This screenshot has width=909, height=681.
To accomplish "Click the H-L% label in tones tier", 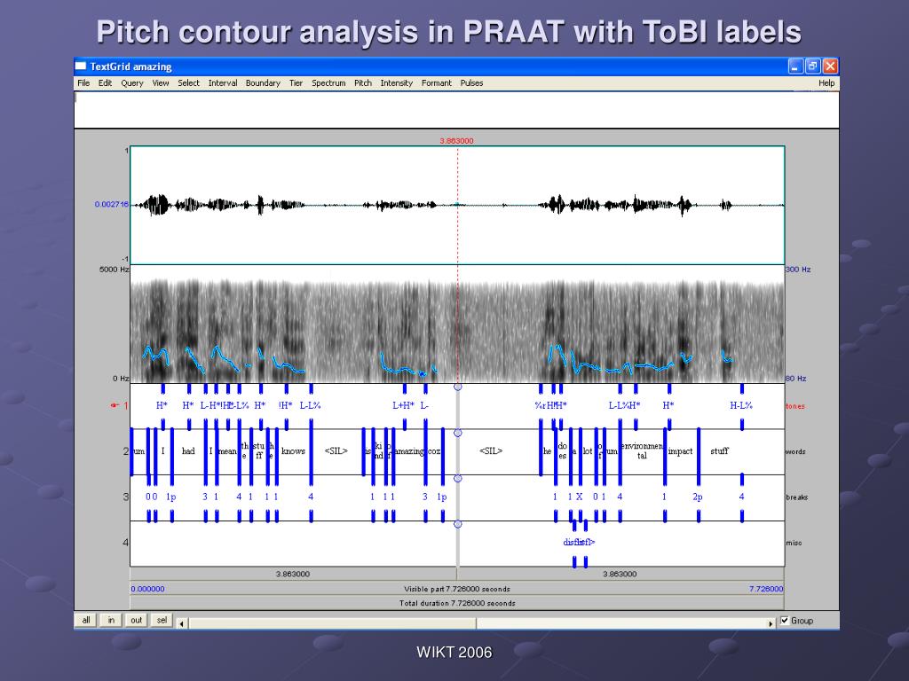I will pyautogui.click(x=741, y=405).
